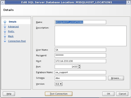Click the bullet icon beside Mask
Viewport: 131px width, 98px height.
(x=5, y=36)
